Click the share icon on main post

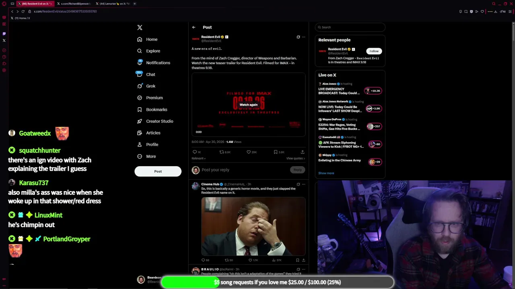(303, 152)
